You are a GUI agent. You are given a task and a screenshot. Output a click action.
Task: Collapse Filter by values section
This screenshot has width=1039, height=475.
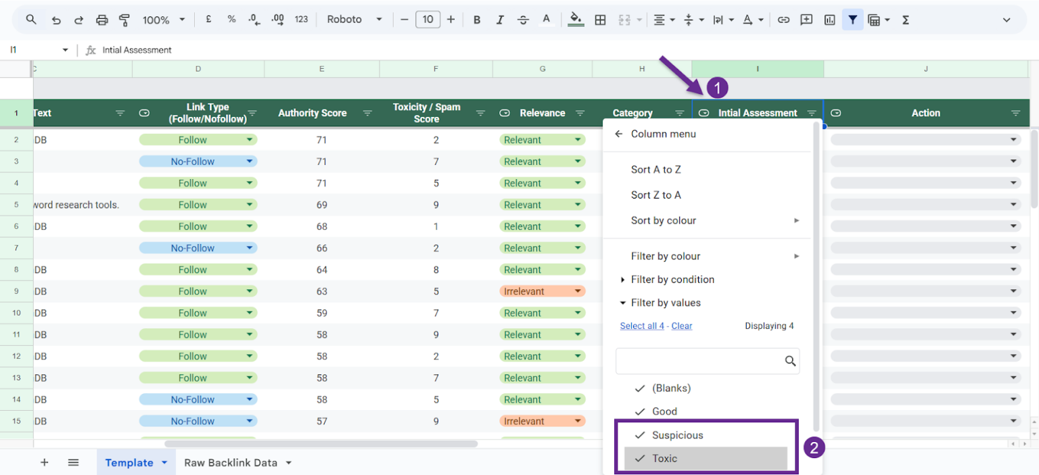660,303
